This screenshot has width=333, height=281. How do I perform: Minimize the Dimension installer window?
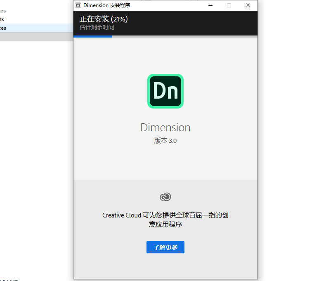click(x=210, y=5)
